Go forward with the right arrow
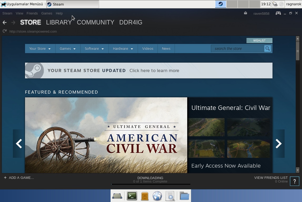 [x=13, y=23]
